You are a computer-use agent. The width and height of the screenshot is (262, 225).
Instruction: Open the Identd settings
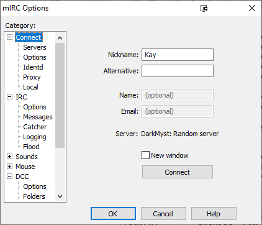click(x=33, y=67)
